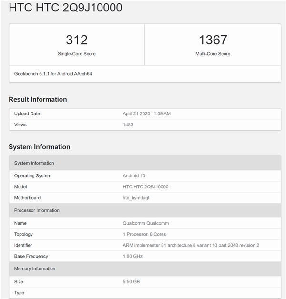
Task: Select the 312 single-core score value
Action: 77,40
